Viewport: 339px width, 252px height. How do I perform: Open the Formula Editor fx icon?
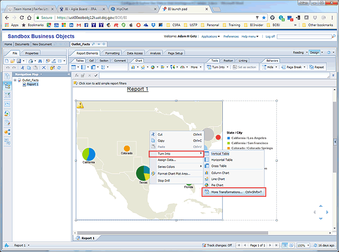[x=76, y=75]
